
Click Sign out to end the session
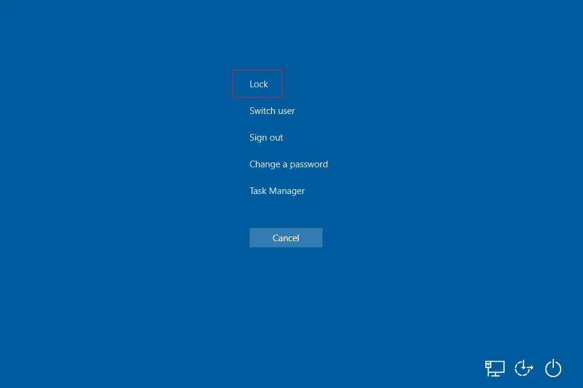(x=266, y=137)
